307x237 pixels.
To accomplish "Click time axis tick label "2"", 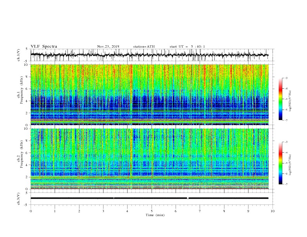I will [79, 211].
